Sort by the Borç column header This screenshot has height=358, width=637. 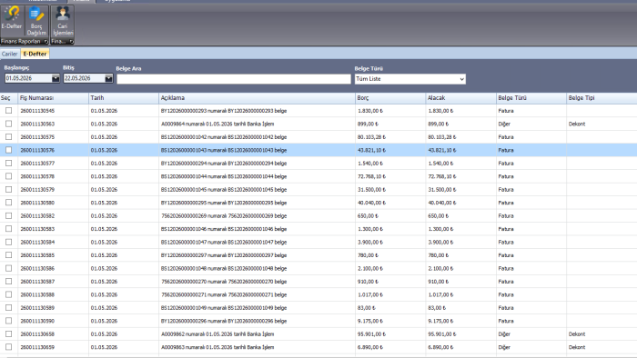(390, 98)
